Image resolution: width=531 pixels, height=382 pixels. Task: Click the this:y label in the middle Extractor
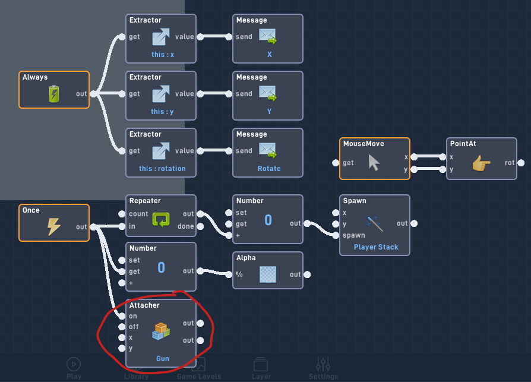point(161,111)
